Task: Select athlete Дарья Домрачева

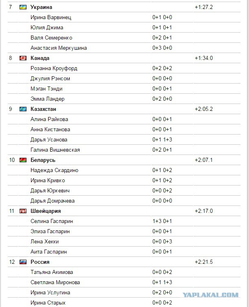Action: pos(53,201)
